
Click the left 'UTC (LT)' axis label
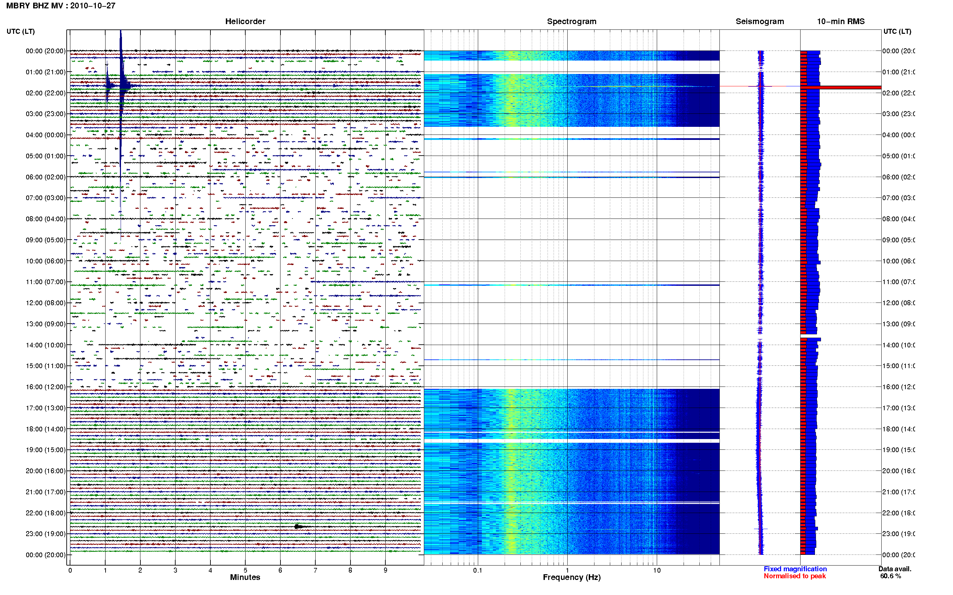point(20,31)
